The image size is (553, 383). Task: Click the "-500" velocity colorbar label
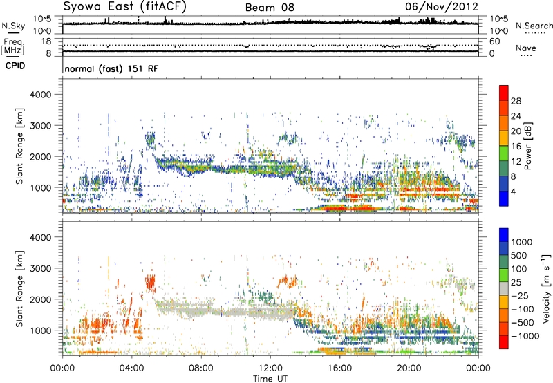pyautogui.click(x=523, y=323)
